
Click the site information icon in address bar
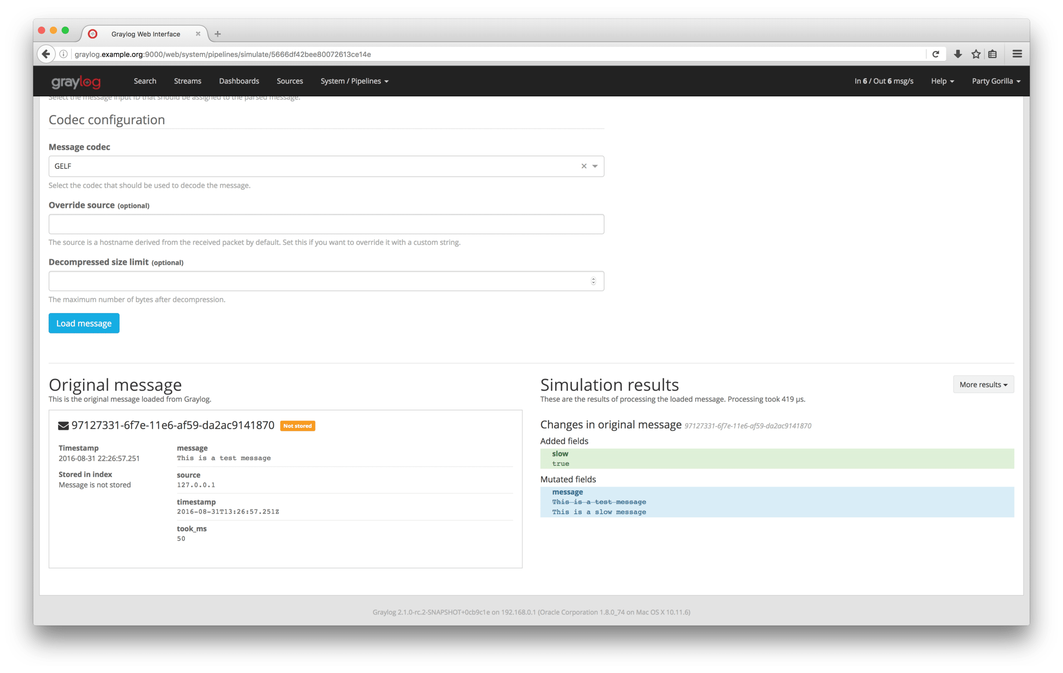(64, 54)
